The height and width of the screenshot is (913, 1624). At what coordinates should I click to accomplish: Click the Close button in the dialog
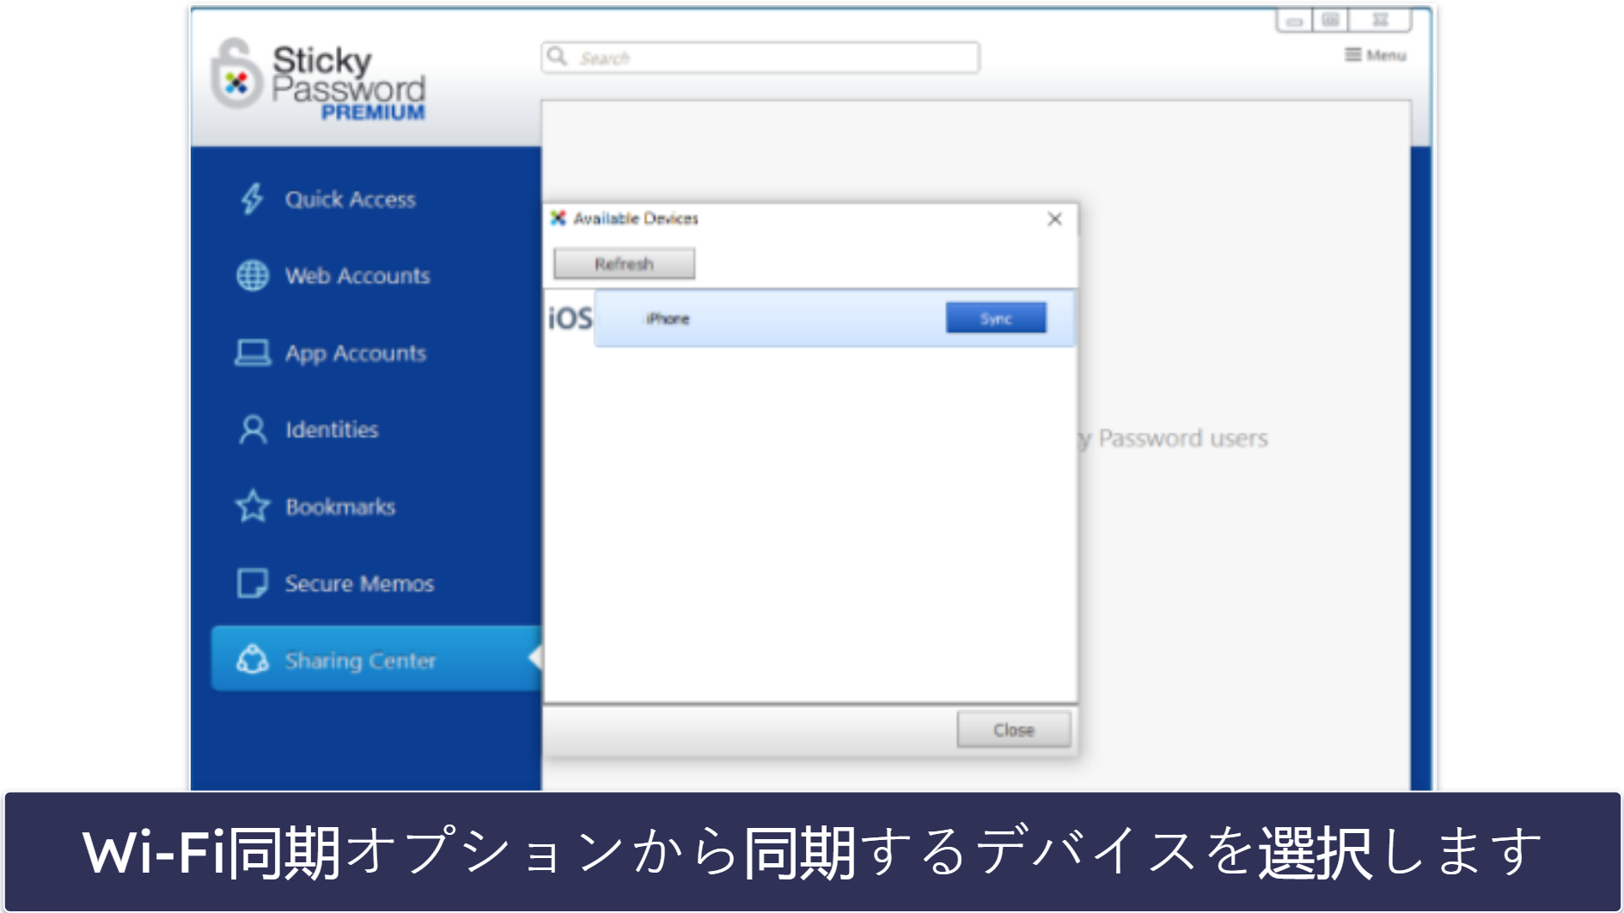pyautogui.click(x=1014, y=729)
